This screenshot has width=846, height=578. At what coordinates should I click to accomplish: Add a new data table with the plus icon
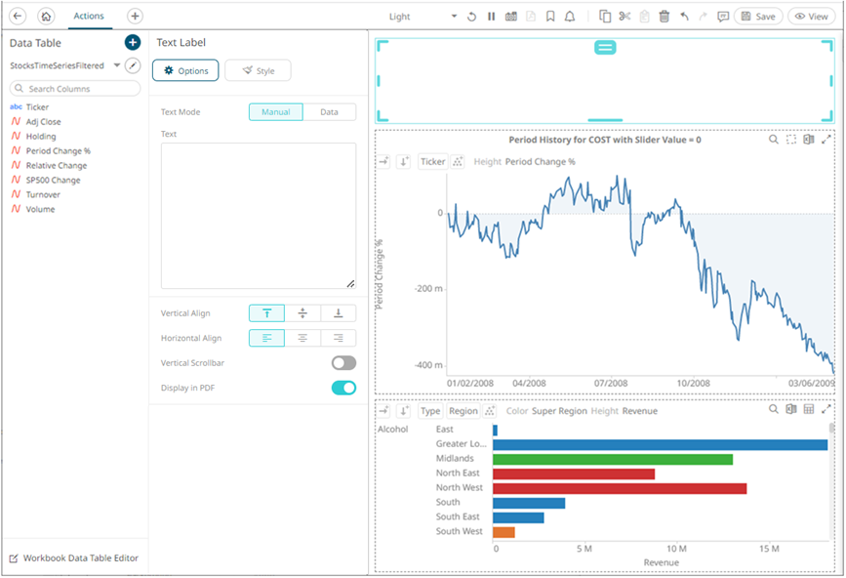[133, 43]
